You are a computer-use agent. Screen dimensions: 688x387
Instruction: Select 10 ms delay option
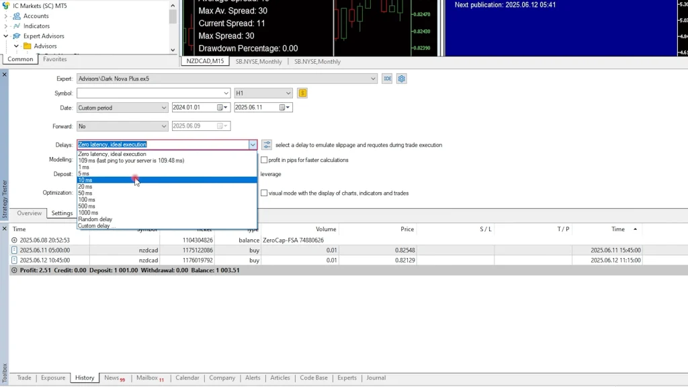pos(85,180)
